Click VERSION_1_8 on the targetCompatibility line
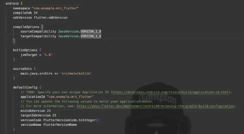 coord(91,36)
